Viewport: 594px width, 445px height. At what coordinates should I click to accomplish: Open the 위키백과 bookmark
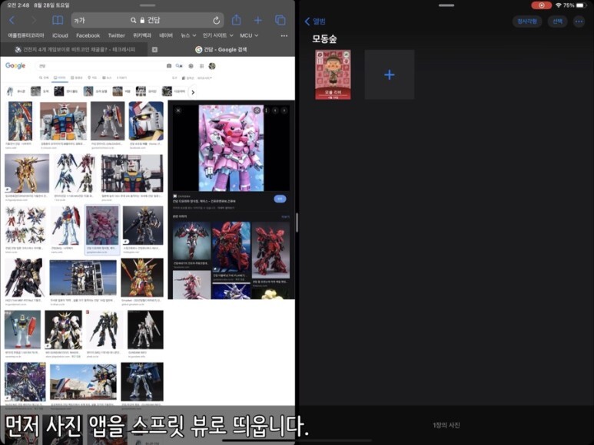point(142,35)
